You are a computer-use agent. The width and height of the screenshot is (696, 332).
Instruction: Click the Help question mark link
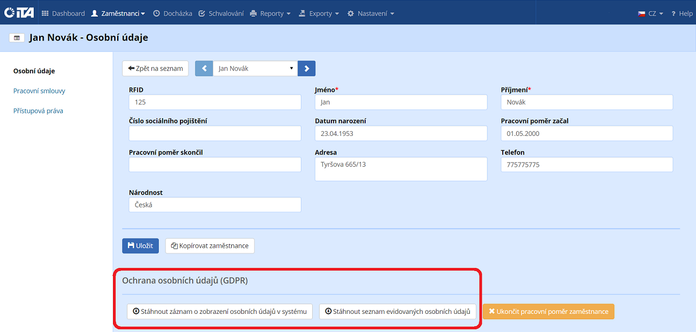682,13
